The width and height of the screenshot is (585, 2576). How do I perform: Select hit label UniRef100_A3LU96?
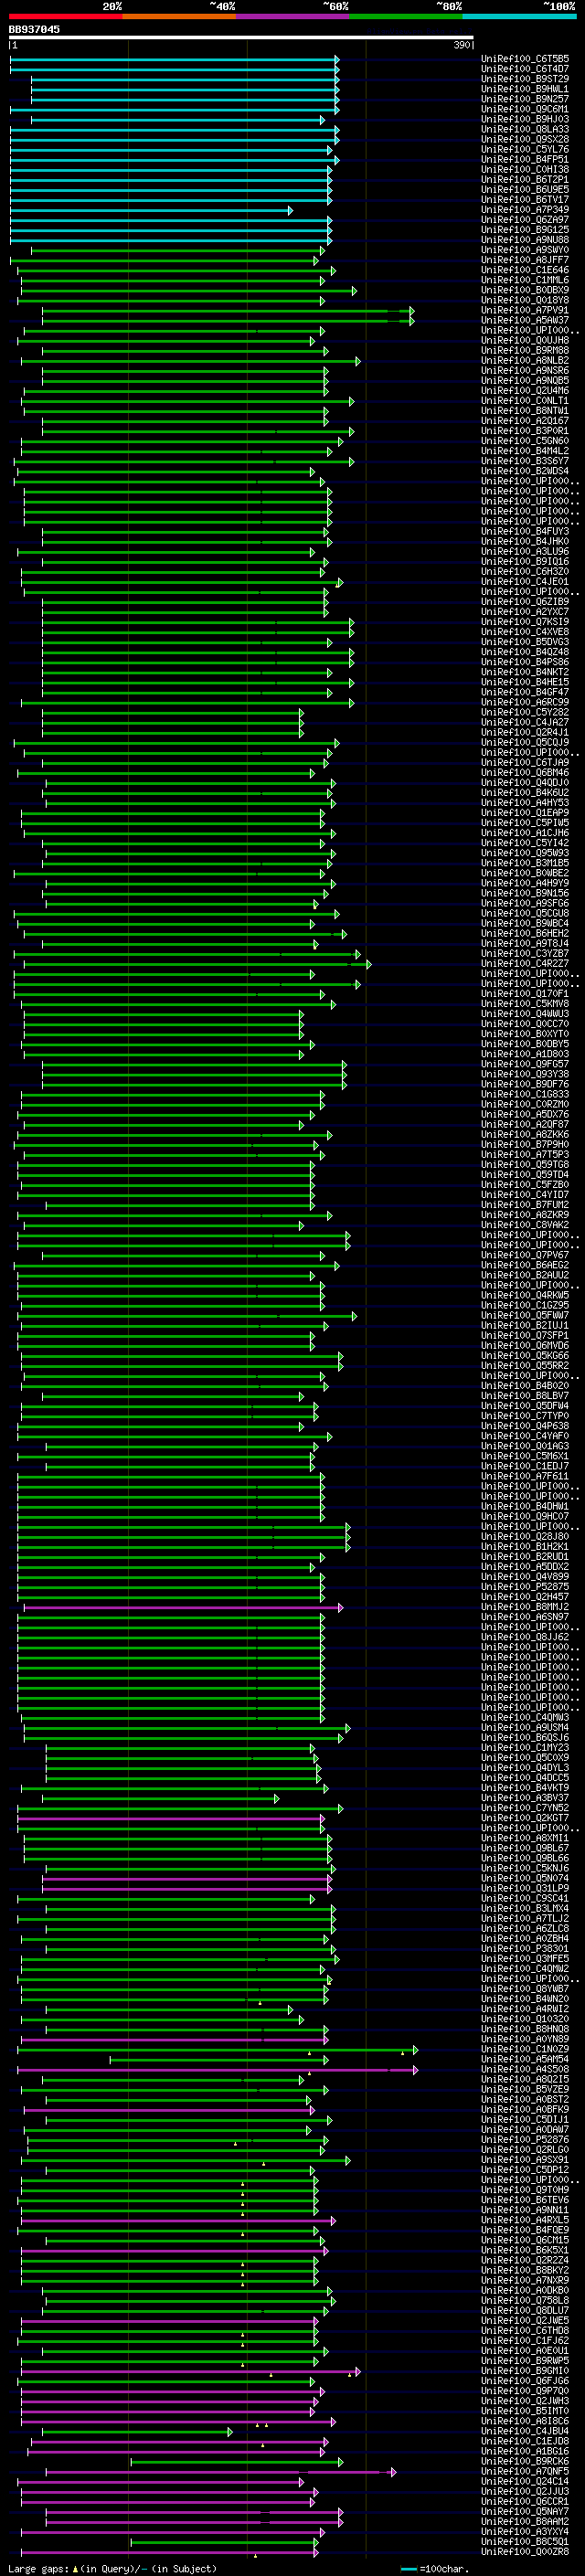(x=525, y=552)
